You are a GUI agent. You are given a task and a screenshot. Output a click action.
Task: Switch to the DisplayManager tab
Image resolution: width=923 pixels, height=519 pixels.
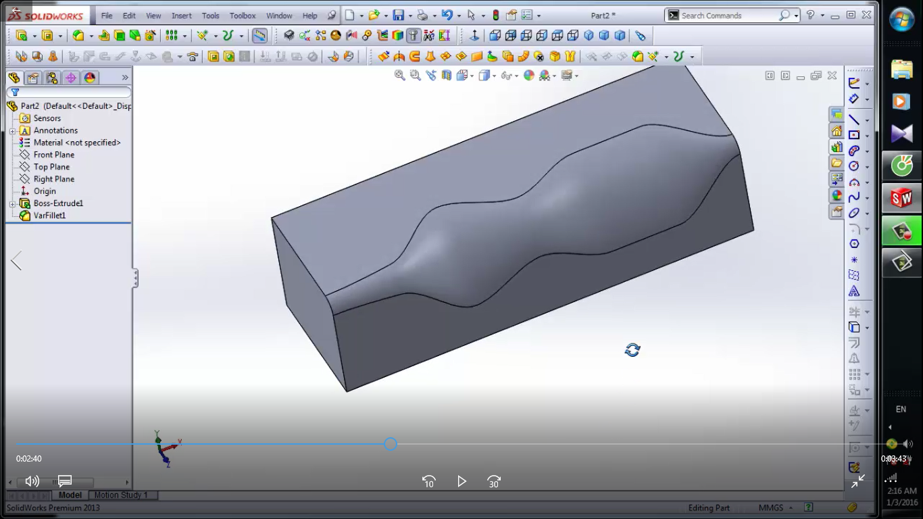[90, 78]
